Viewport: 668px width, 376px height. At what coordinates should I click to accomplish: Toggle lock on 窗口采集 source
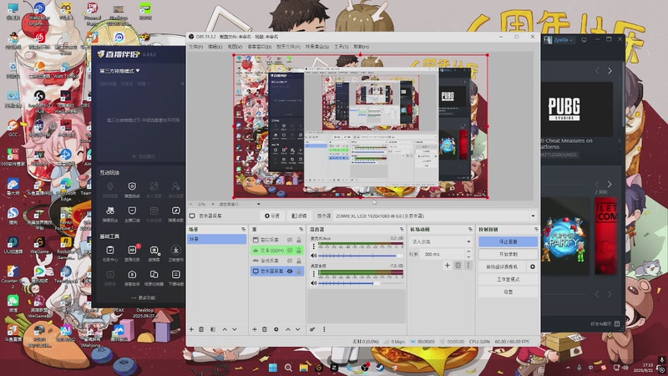point(299,240)
